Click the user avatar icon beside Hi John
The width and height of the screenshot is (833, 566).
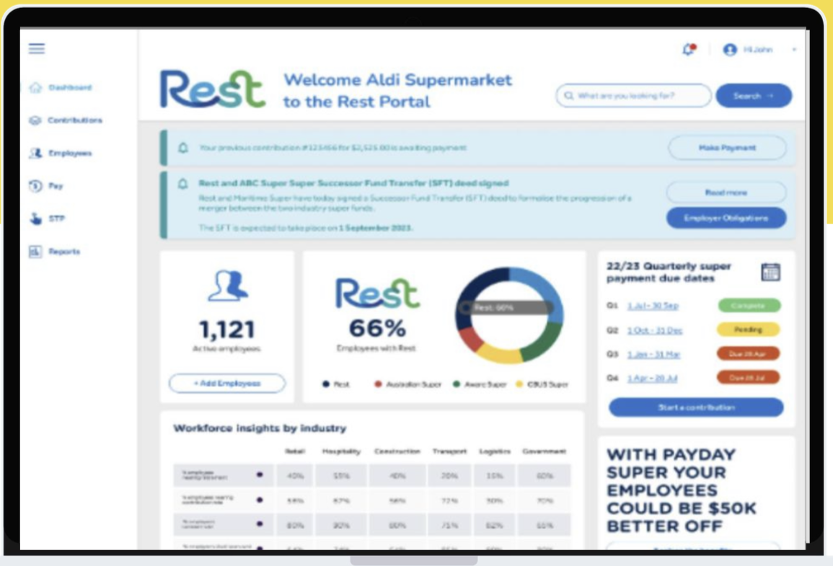click(730, 49)
